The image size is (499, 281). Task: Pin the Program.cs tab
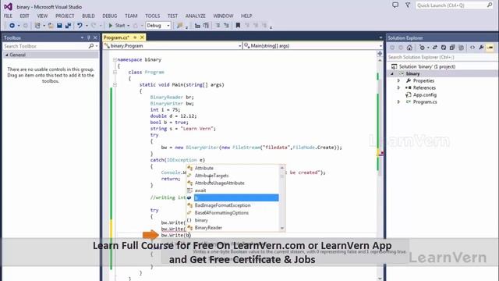(135, 37)
